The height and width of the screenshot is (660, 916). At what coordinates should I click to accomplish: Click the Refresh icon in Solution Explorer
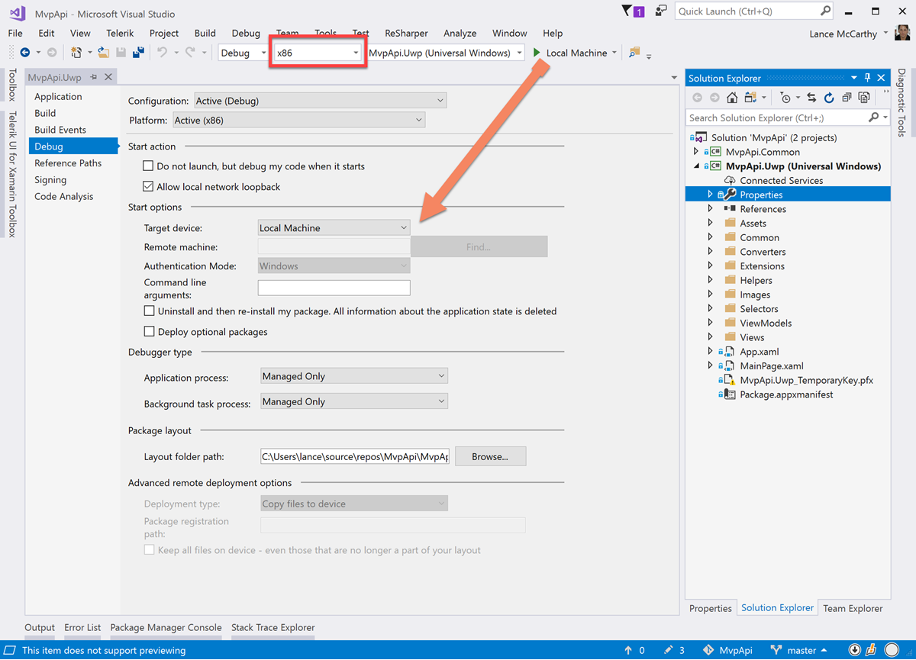coord(829,98)
